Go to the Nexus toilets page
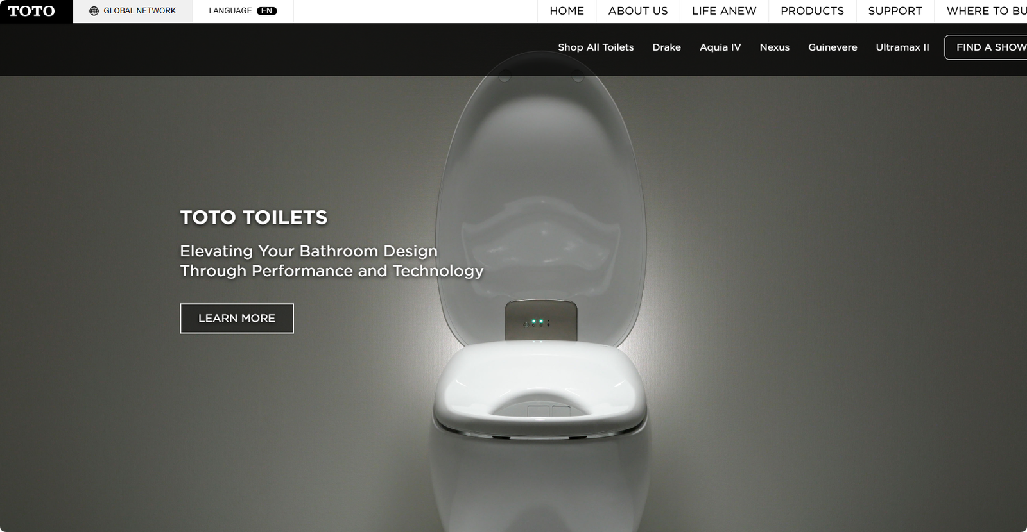This screenshot has width=1027, height=532. (774, 47)
